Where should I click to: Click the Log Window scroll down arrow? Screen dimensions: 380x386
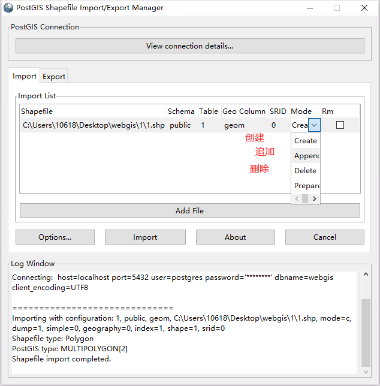[366, 372]
